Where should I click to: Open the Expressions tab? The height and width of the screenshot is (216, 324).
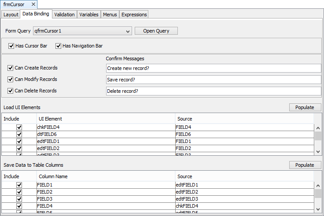click(x=134, y=15)
